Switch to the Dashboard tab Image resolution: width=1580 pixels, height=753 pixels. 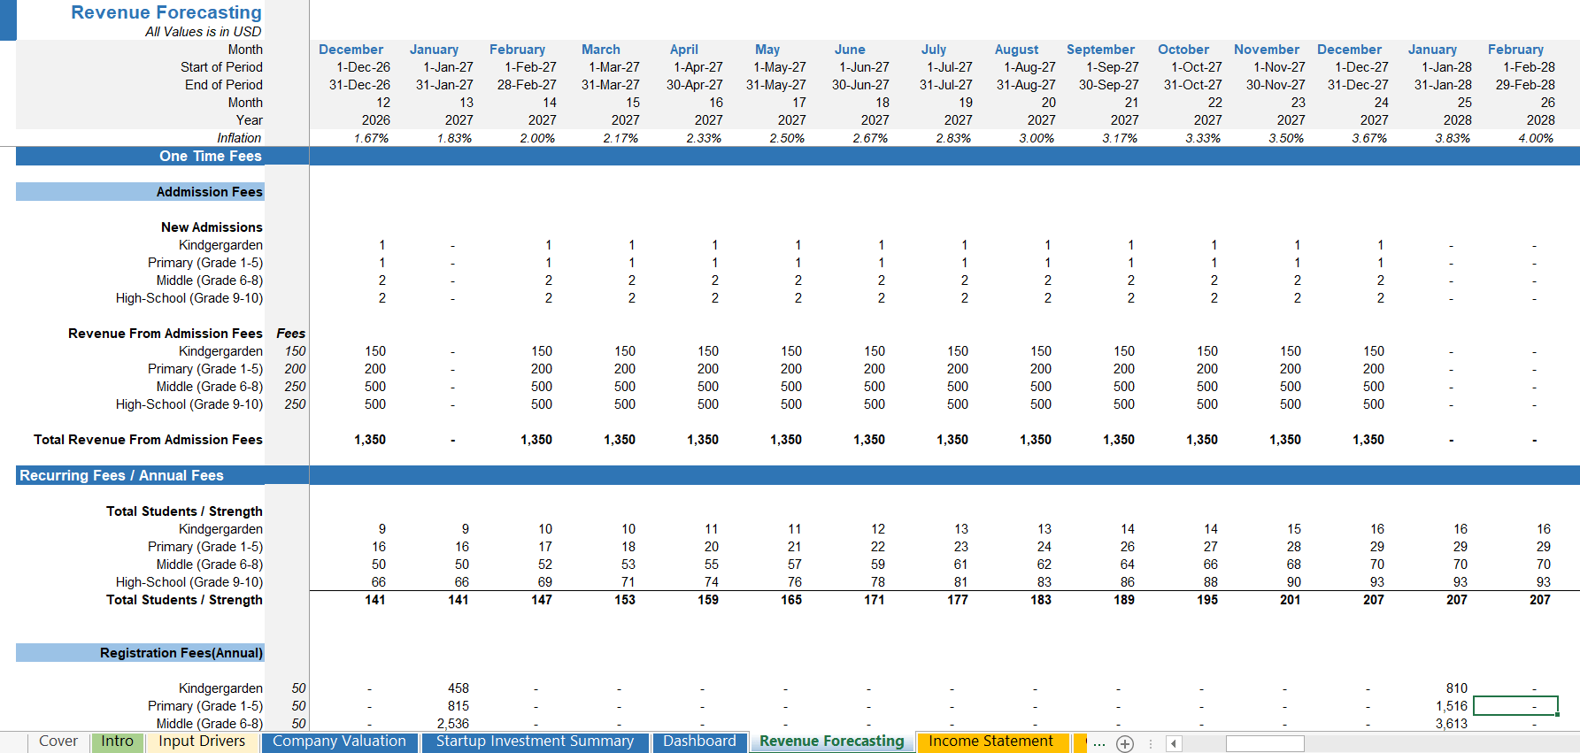[x=699, y=741]
